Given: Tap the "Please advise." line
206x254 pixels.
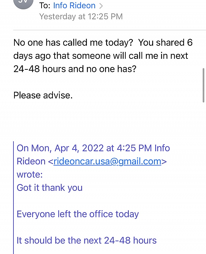Looking at the screenshot, I should 43,95.
